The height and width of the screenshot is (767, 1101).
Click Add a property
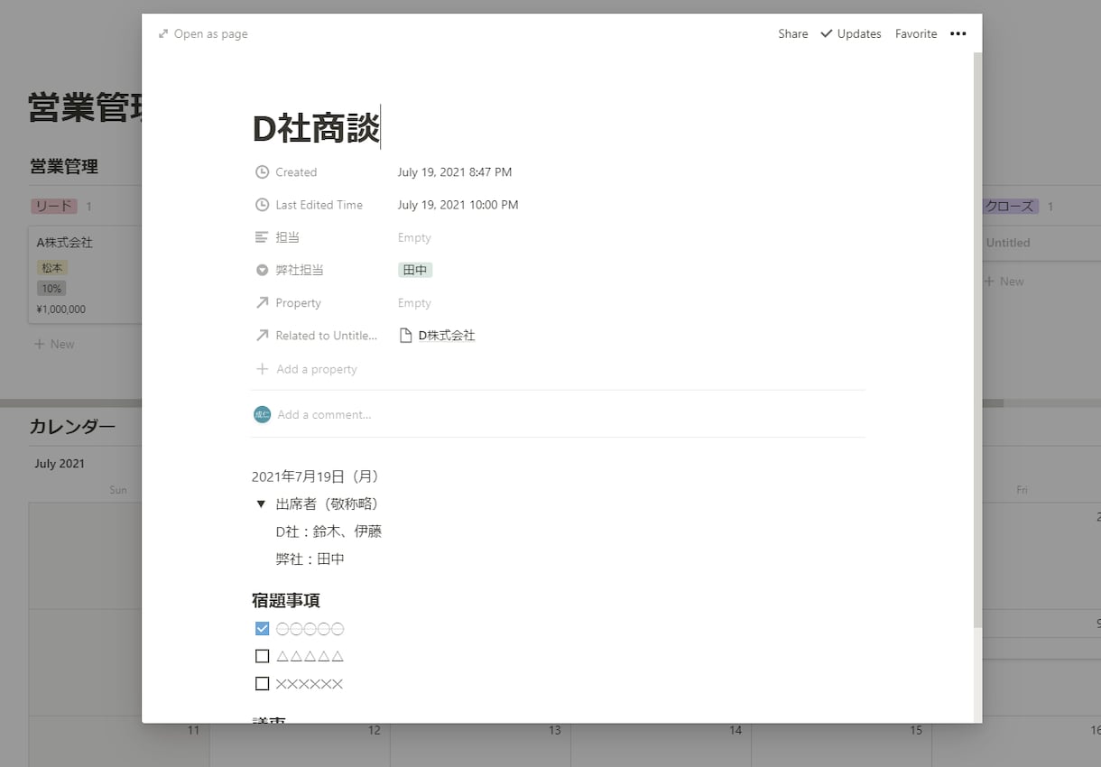point(307,369)
